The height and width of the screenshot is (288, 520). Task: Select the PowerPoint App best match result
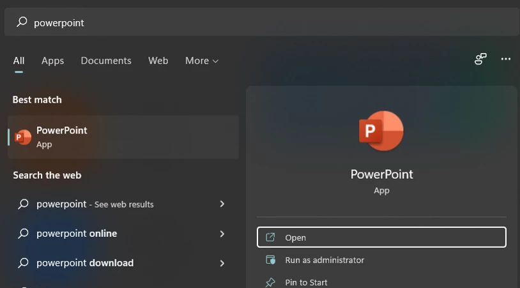123,137
